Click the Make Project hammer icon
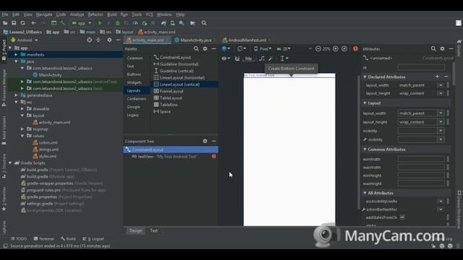 tap(63, 23)
